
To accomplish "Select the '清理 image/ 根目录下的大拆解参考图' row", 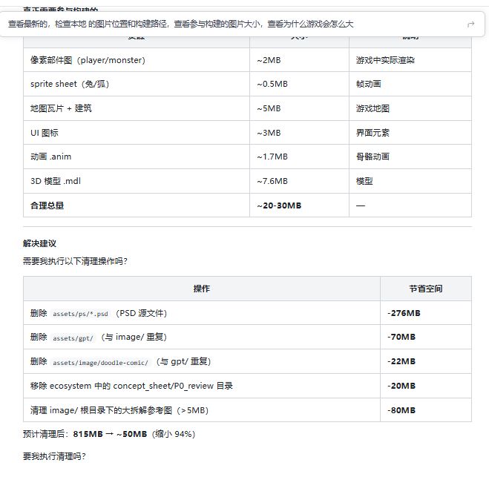I will pos(247,410).
